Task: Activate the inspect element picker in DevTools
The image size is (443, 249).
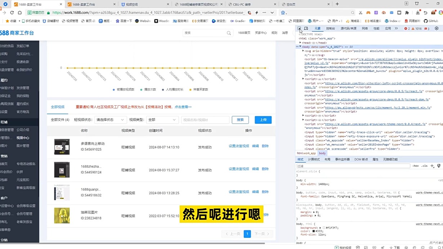Action: [x=299, y=28]
